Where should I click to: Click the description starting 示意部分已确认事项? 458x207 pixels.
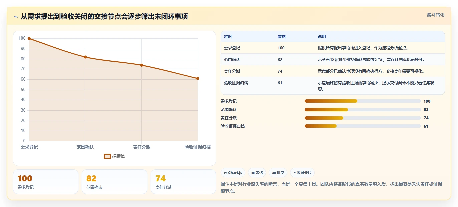pyautogui.click(x=371, y=71)
